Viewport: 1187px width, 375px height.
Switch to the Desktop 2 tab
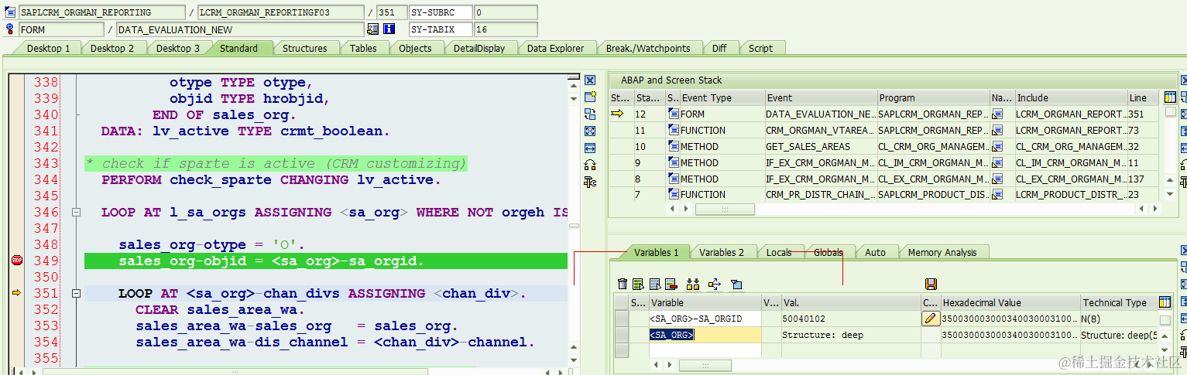pos(112,48)
